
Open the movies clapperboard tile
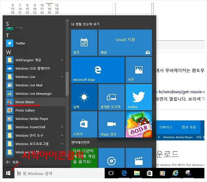(139, 158)
